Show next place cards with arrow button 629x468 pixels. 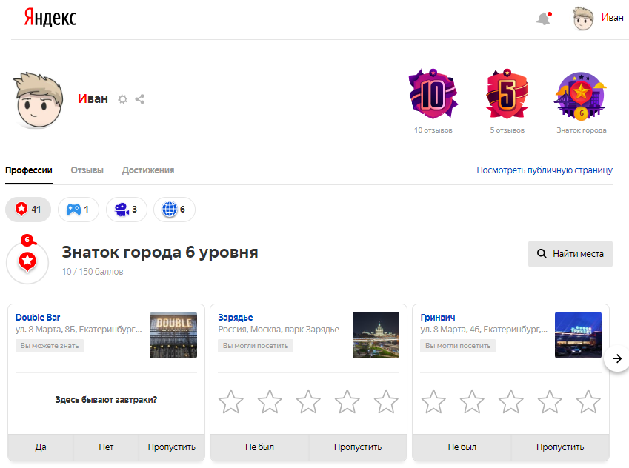[617, 358]
